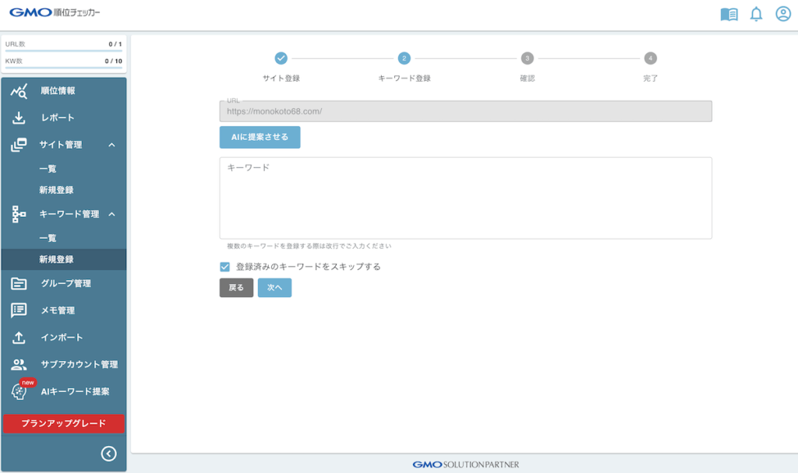
Task: Open the manual book icon in header
Action: pos(729,14)
